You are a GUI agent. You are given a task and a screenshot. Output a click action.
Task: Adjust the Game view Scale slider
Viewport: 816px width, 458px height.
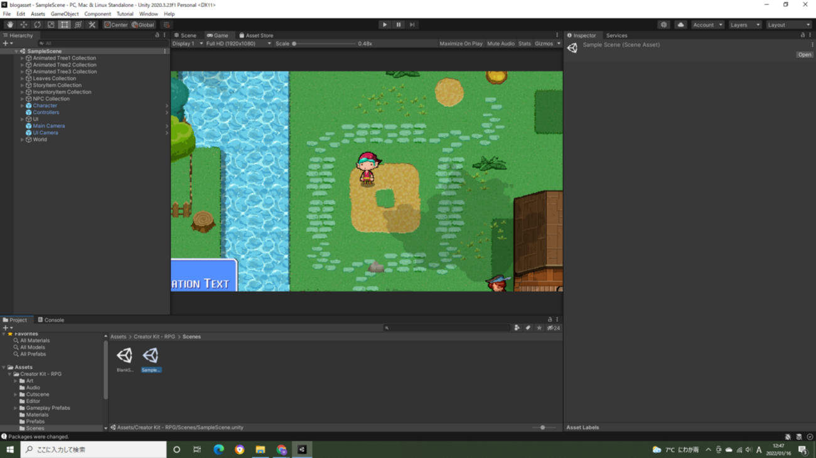pyautogui.click(x=294, y=44)
